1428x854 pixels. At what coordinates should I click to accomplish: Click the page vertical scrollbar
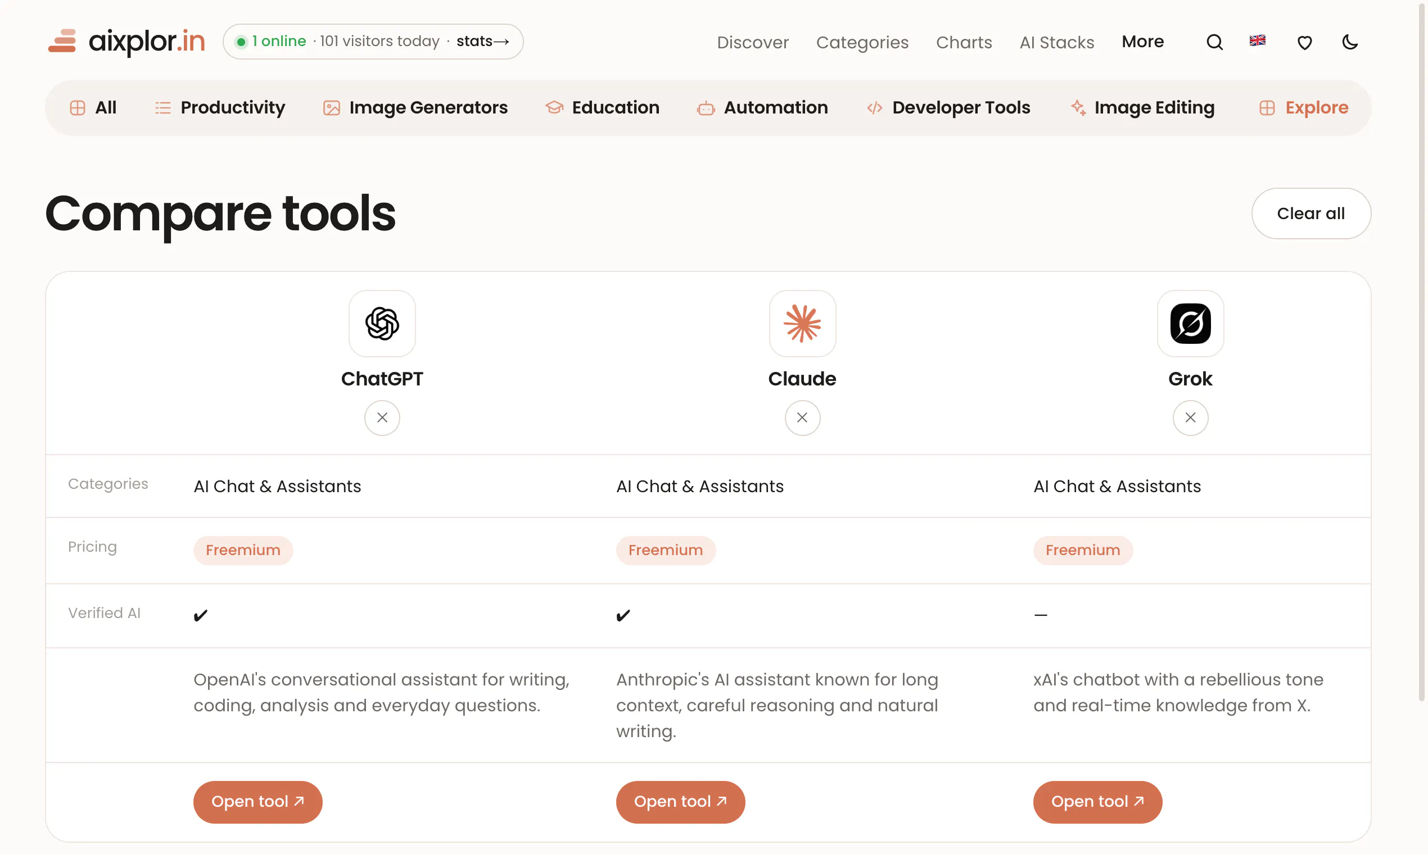coord(1422,351)
